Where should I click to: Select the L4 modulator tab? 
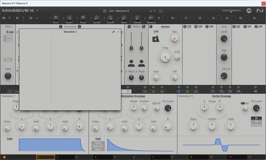(145, 91)
